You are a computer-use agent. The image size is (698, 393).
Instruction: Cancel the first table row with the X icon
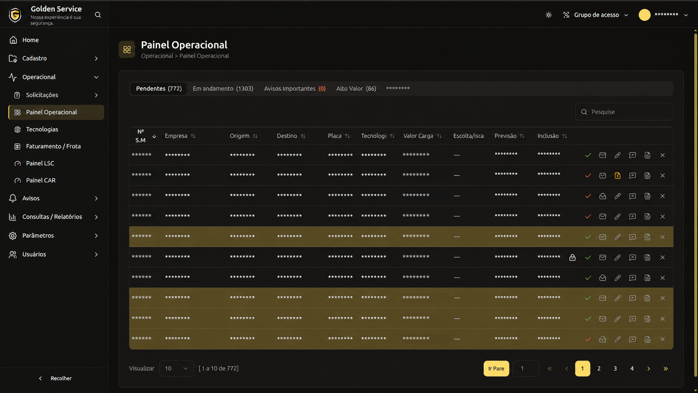coord(663,155)
